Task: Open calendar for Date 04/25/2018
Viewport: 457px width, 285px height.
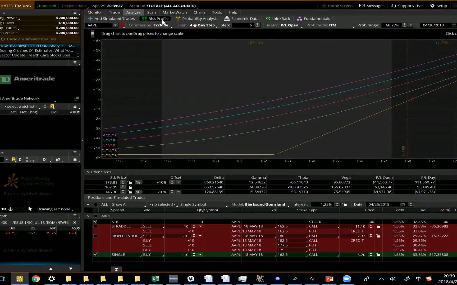Action: pos(402,204)
